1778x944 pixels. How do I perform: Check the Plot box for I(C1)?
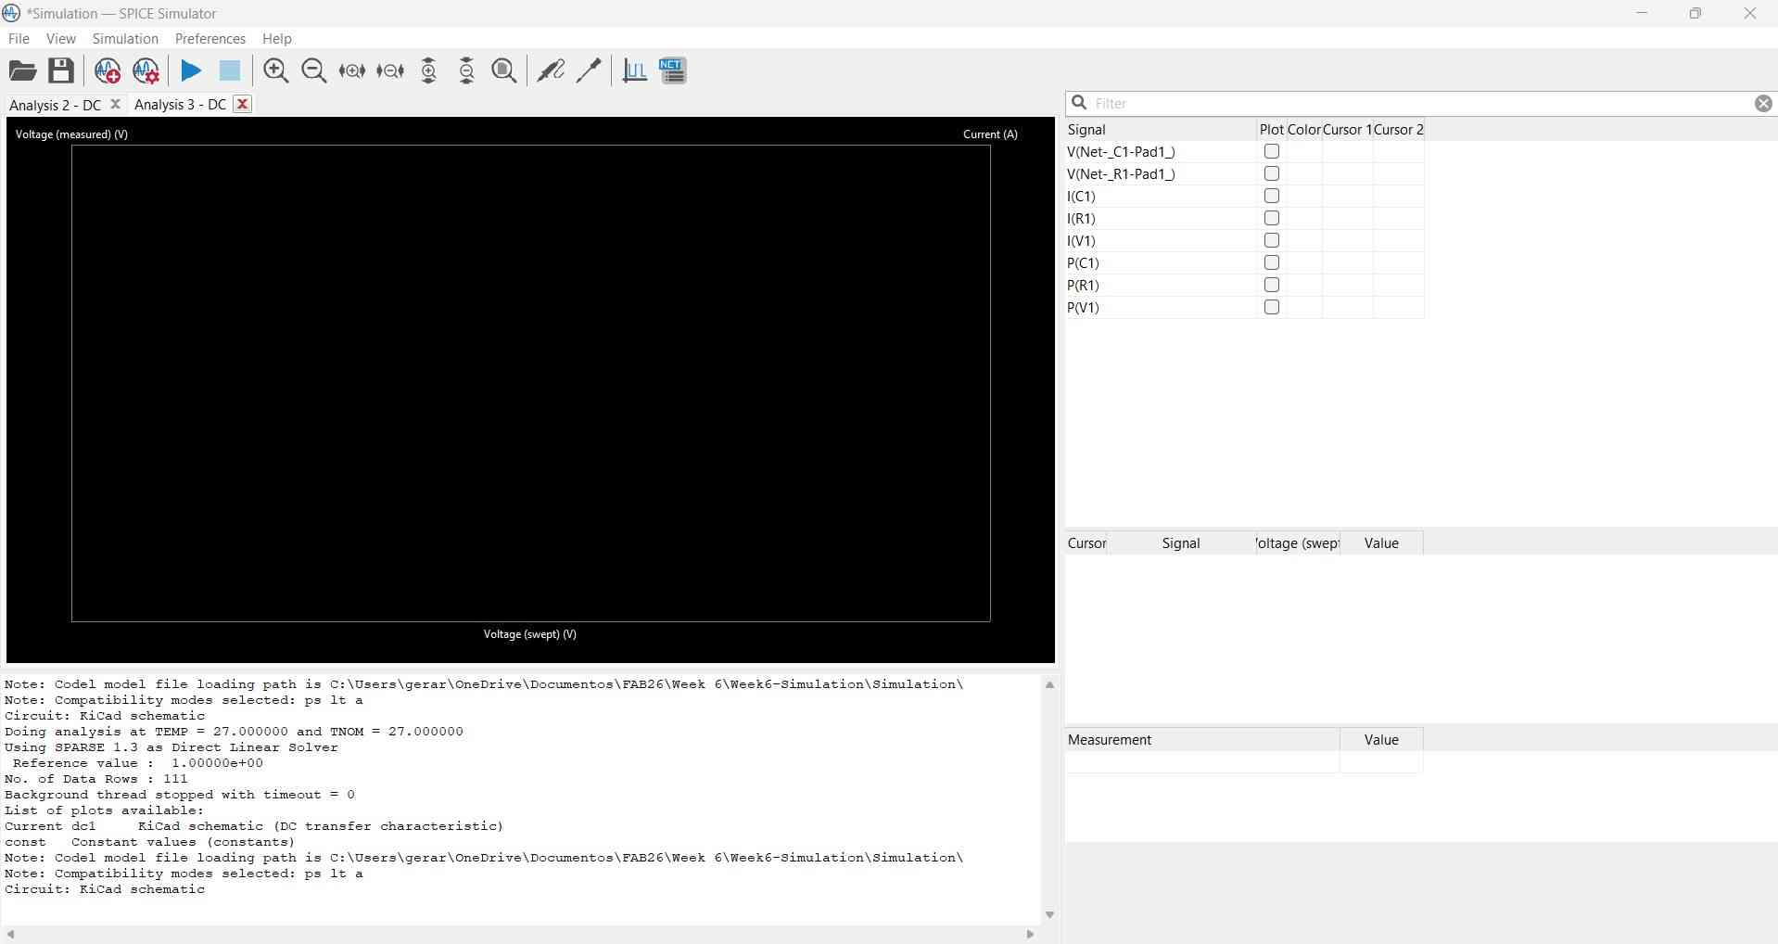[x=1272, y=196]
